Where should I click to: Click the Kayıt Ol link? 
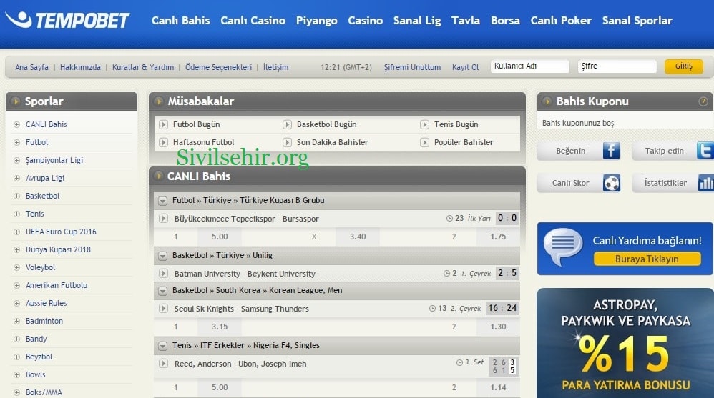click(465, 67)
